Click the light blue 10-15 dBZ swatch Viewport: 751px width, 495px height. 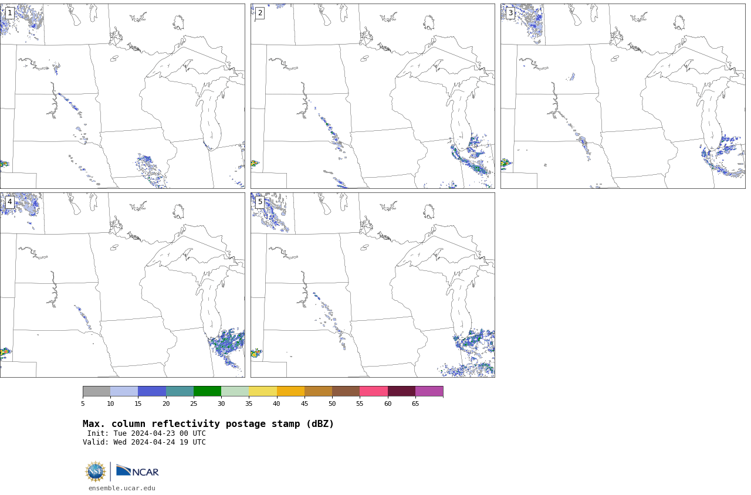[124, 391]
